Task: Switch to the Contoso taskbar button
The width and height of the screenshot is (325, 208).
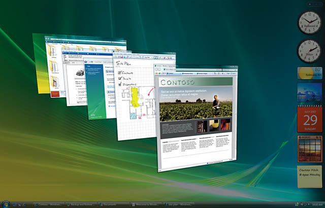Action: pyautogui.click(x=48, y=204)
